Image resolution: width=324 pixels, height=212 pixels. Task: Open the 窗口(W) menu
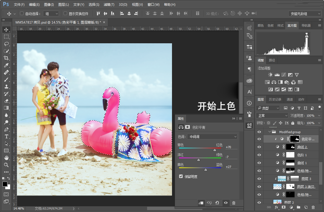(x=154, y=4)
